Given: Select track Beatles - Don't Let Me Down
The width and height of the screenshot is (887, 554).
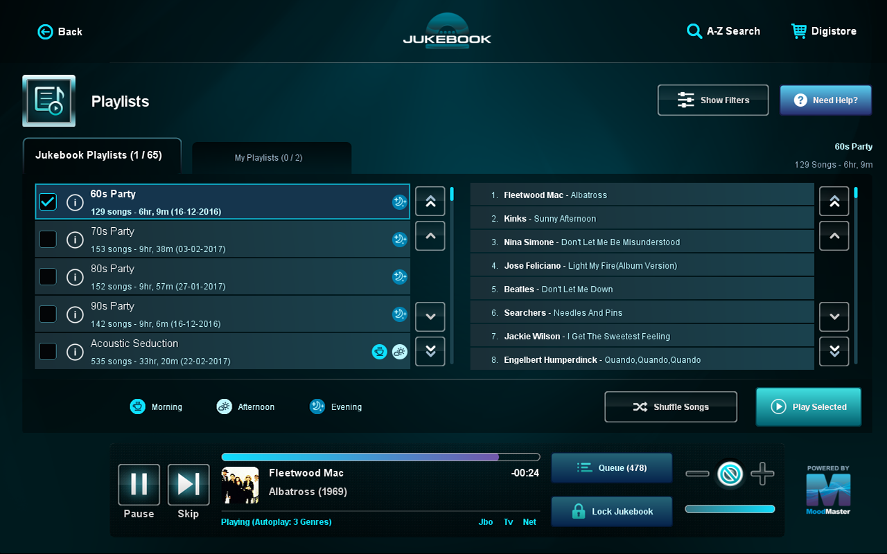Looking at the screenshot, I should (642, 289).
